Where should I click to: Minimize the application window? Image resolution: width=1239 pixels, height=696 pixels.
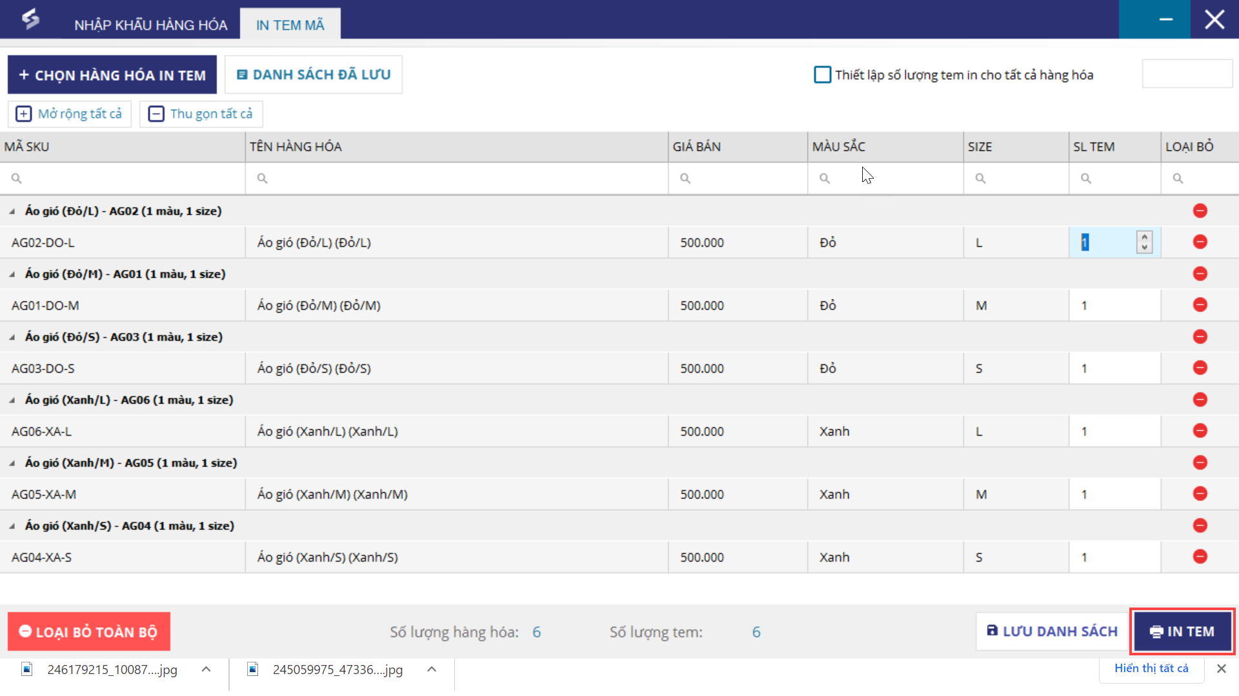1165,19
